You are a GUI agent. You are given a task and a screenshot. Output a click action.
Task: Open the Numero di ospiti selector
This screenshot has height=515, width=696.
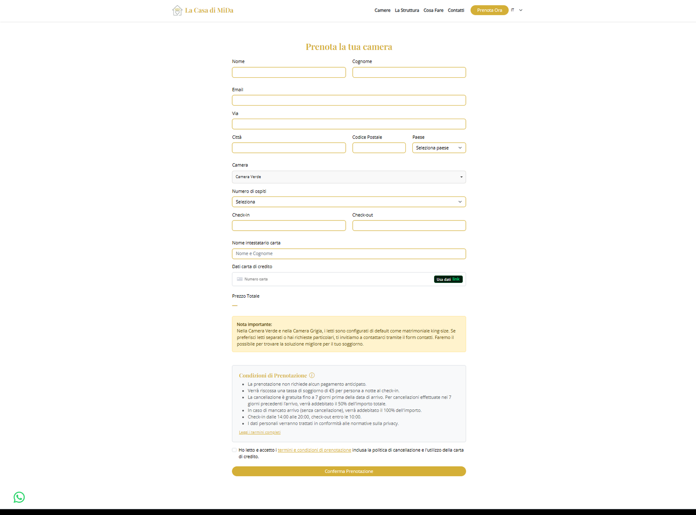(348, 202)
